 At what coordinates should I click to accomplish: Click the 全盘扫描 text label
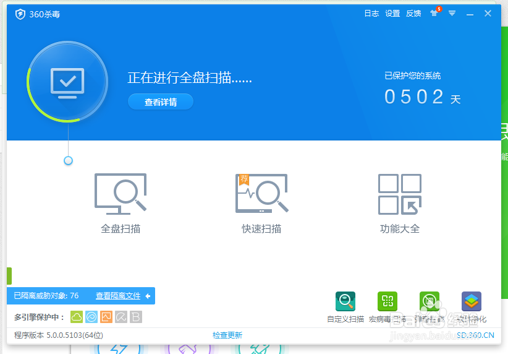pos(121,229)
